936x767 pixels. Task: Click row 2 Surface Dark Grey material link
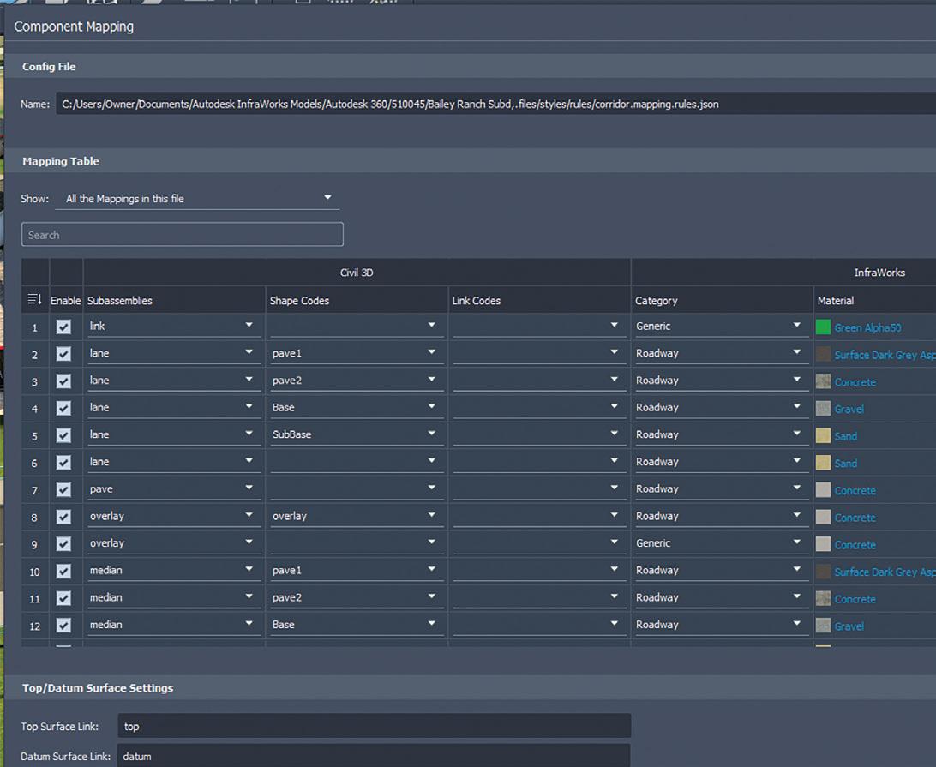click(x=885, y=355)
